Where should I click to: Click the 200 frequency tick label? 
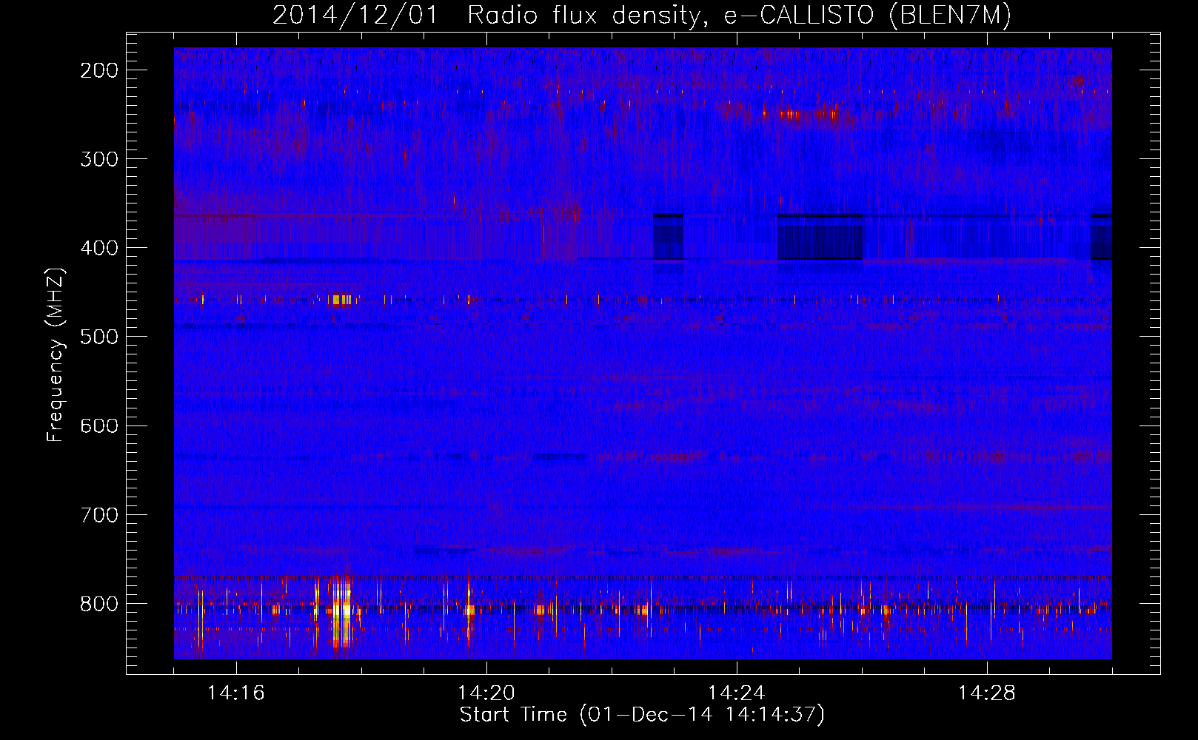99,70
